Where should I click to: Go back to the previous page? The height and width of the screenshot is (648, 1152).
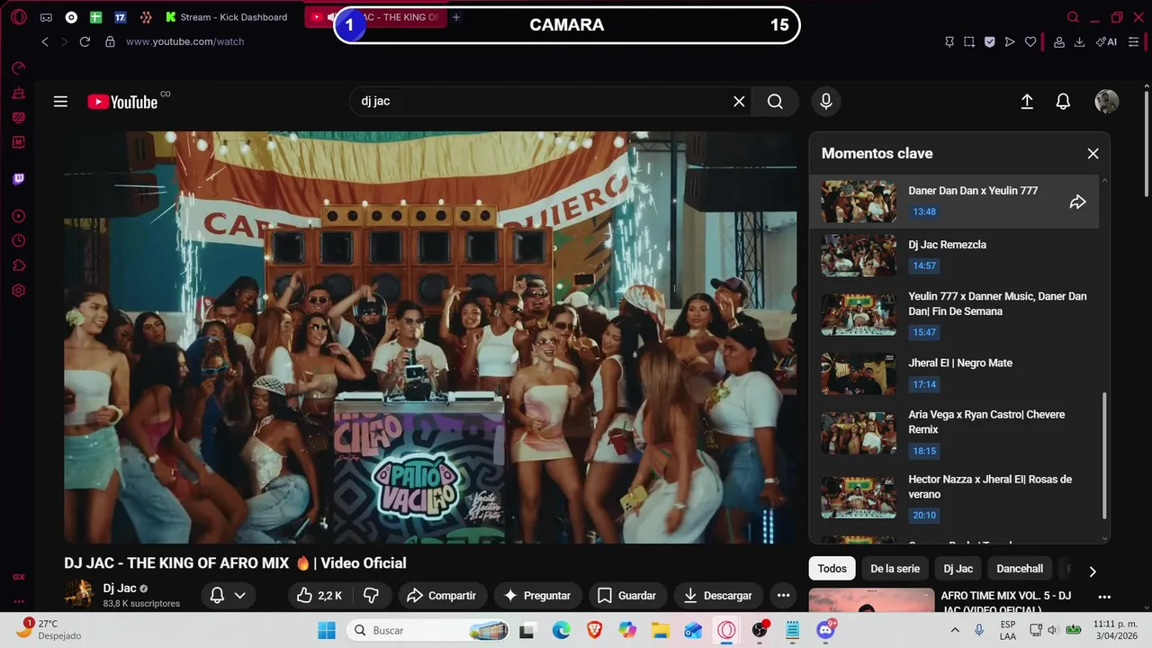click(45, 41)
